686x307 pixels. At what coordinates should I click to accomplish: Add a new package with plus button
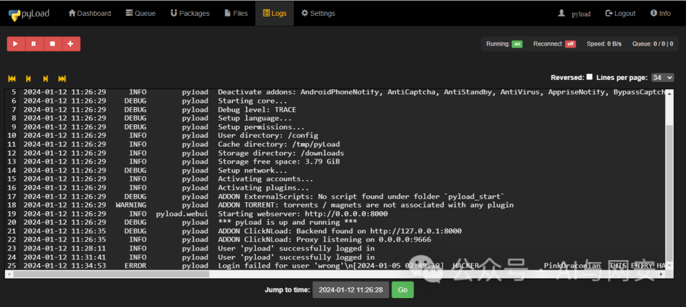tap(71, 44)
